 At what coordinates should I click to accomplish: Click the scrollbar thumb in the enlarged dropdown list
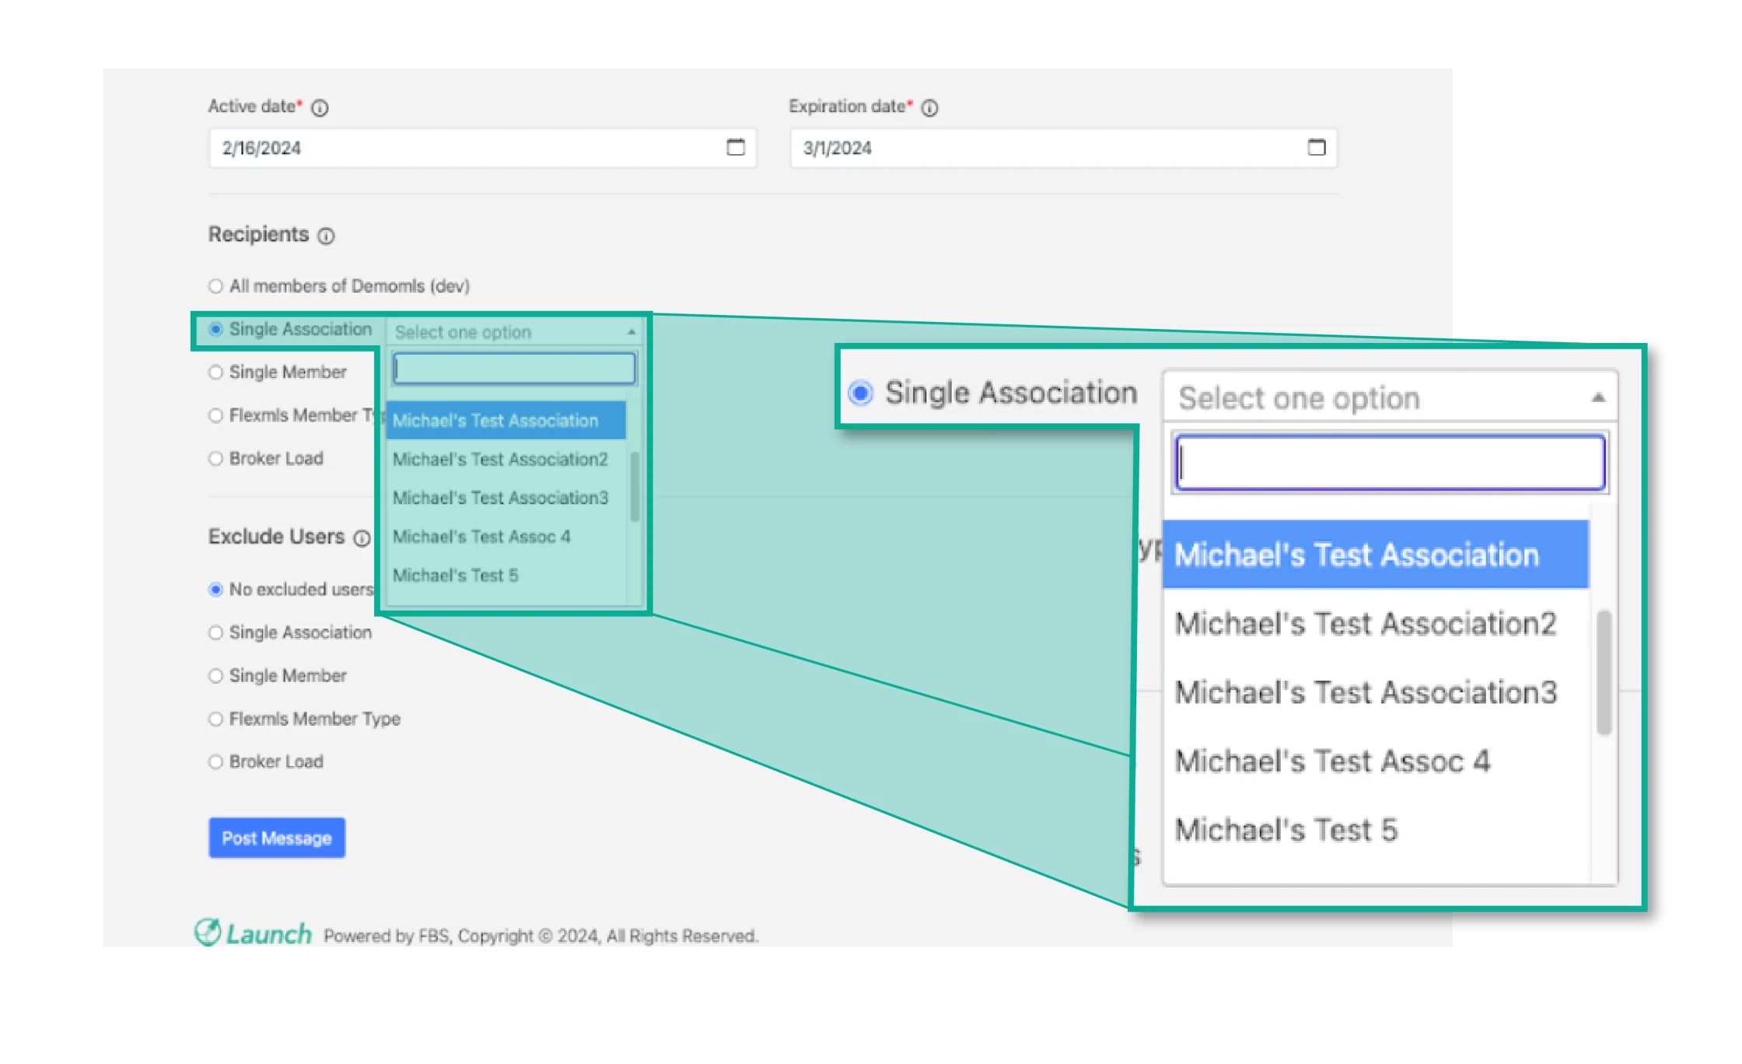click(1604, 673)
